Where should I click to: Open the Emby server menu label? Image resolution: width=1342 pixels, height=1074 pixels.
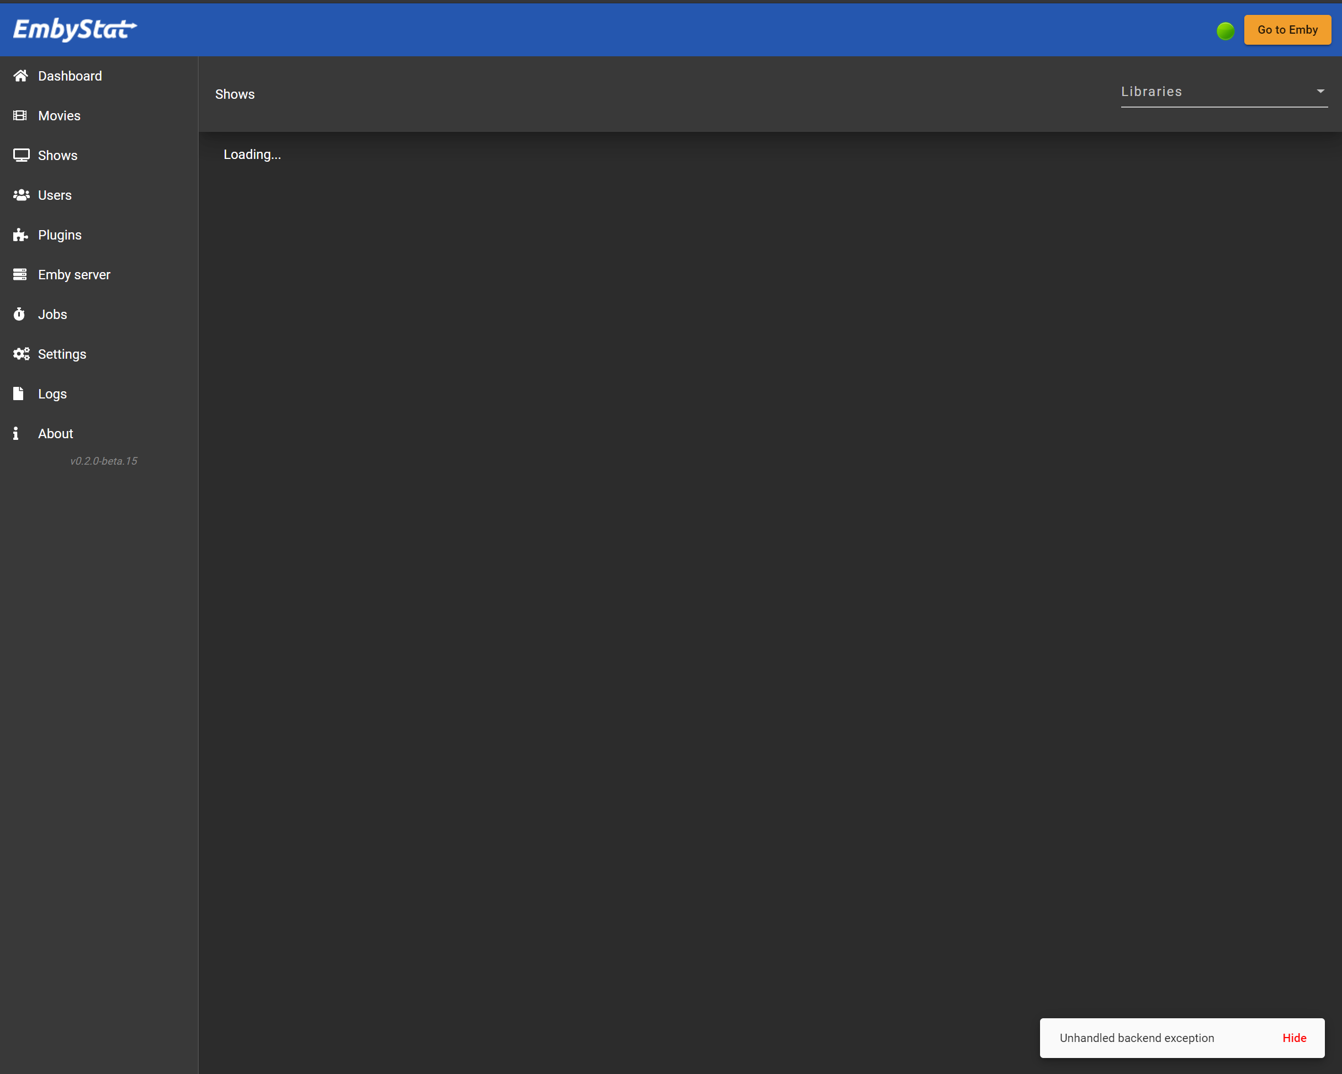[74, 274]
